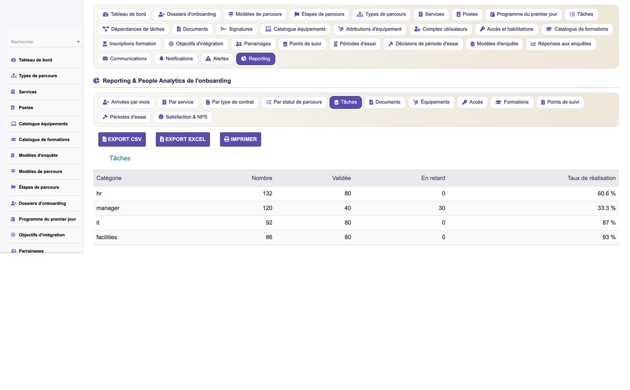This screenshot has width=630, height=390.
Task: Open the top navigation Documents tab
Action: pyautogui.click(x=192, y=29)
